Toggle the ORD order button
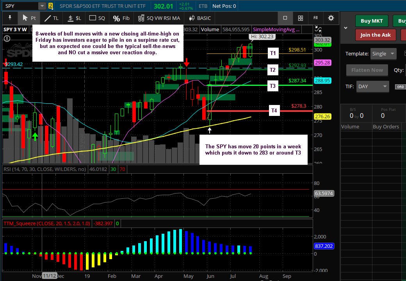 coord(400,87)
